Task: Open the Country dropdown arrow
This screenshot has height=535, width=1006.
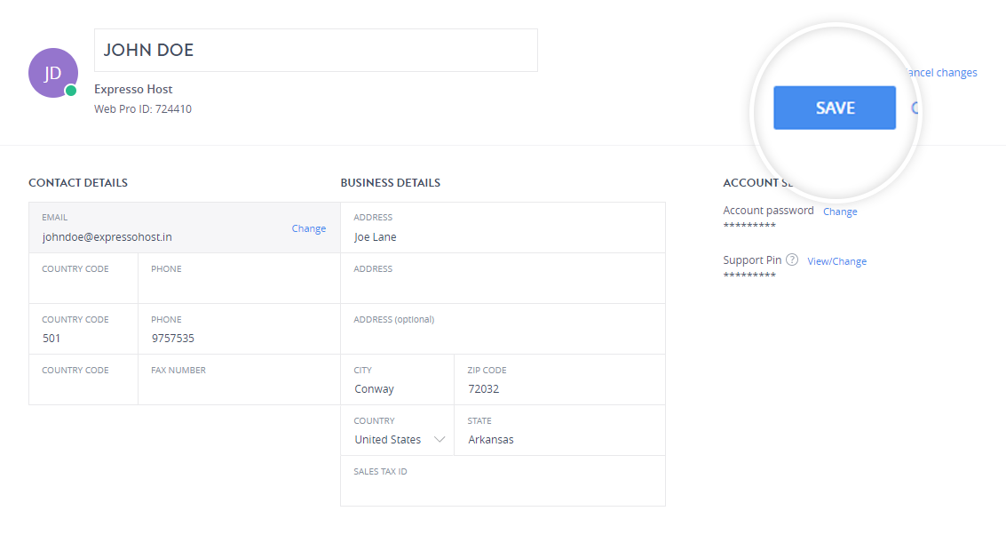Action: (440, 439)
